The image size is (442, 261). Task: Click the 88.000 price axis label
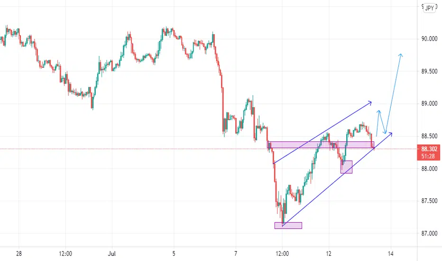[x=429, y=168]
